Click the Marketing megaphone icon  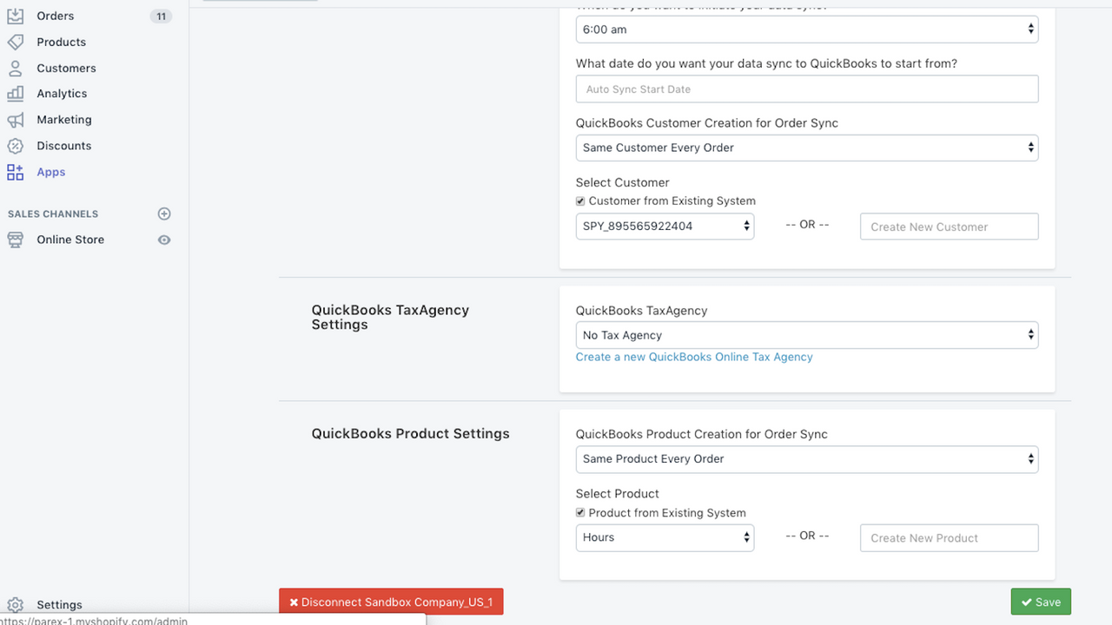[16, 120]
